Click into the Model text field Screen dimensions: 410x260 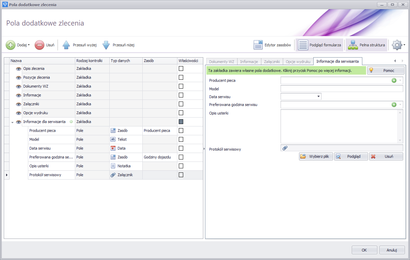pyautogui.click(x=342, y=89)
